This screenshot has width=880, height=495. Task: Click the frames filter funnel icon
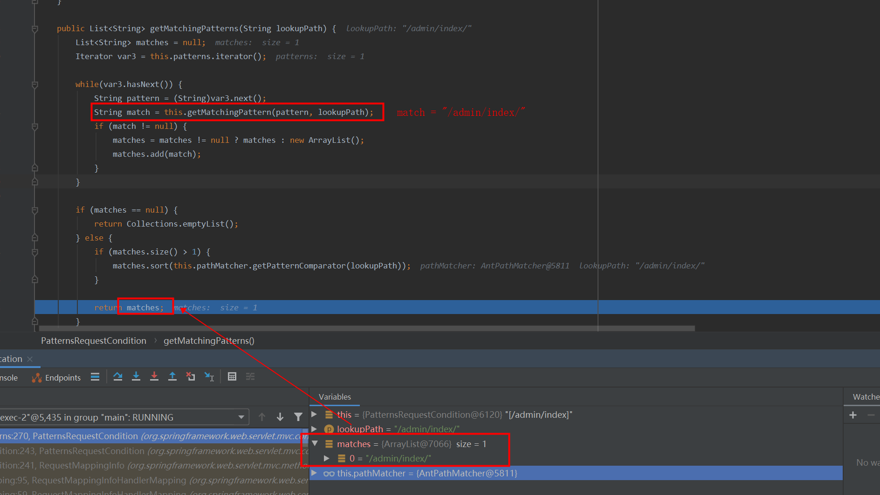click(298, 417)
